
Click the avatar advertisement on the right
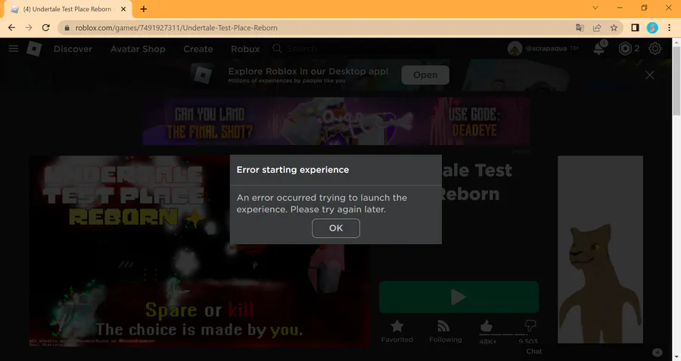pos(600,250)
